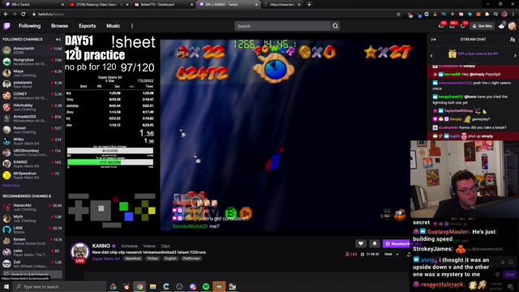The height and width of the screenshot is (292, 519).
Task: Open Prime Loot icon with 55 badge
Action: 441,25
